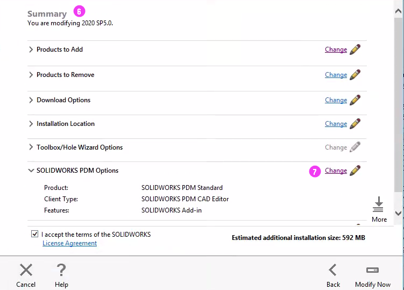Click Change link for Products to Add
Image resolution: width=404 pixels, height=290 pixels.
(336, 49)
